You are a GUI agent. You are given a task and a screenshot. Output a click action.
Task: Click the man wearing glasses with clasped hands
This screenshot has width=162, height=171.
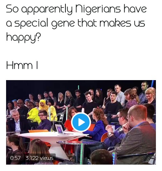(x=117, y=127)
